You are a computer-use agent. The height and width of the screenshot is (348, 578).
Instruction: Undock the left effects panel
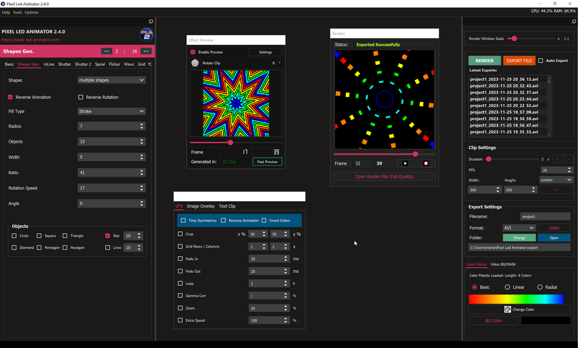point(151,21)
